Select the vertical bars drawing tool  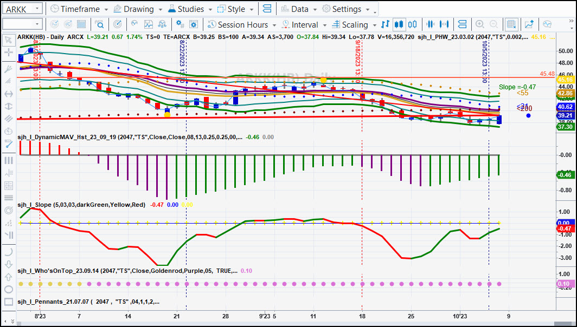[x=8, y=161]
